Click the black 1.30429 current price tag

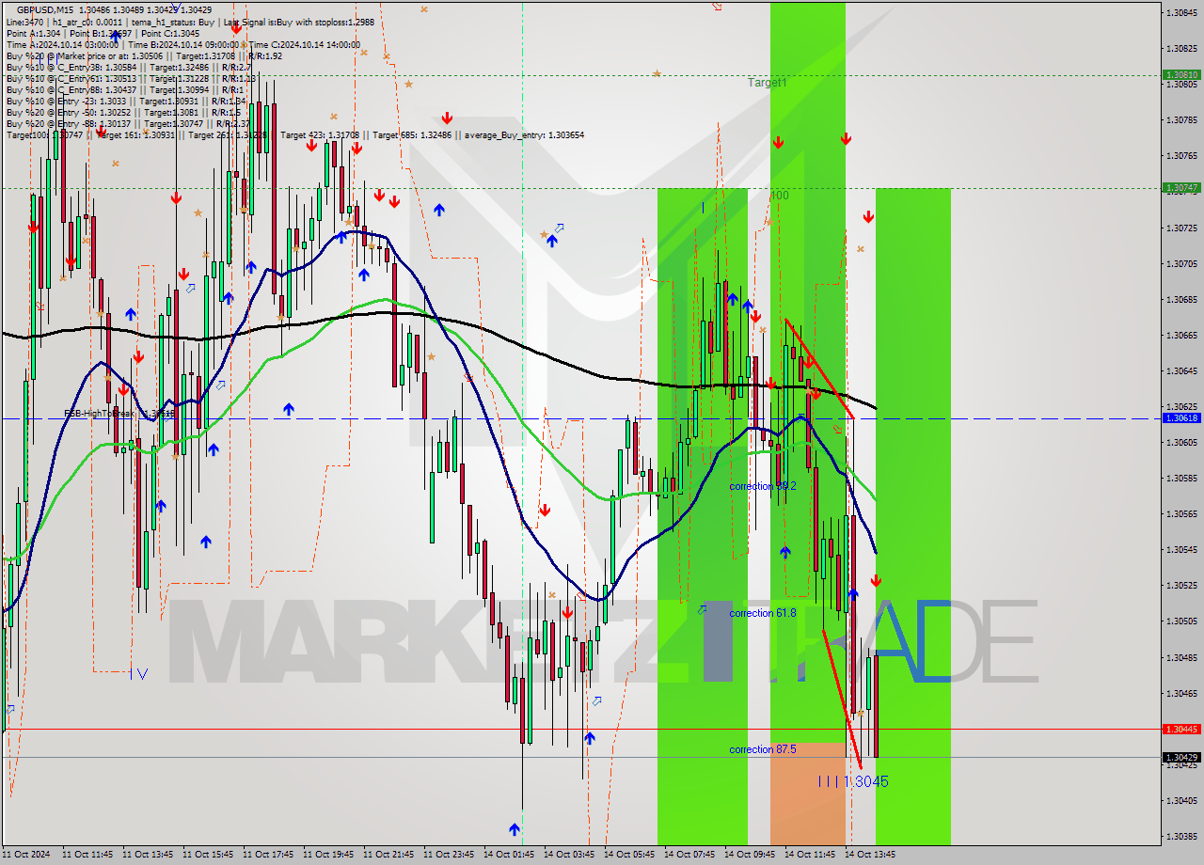pos(1181,757)
